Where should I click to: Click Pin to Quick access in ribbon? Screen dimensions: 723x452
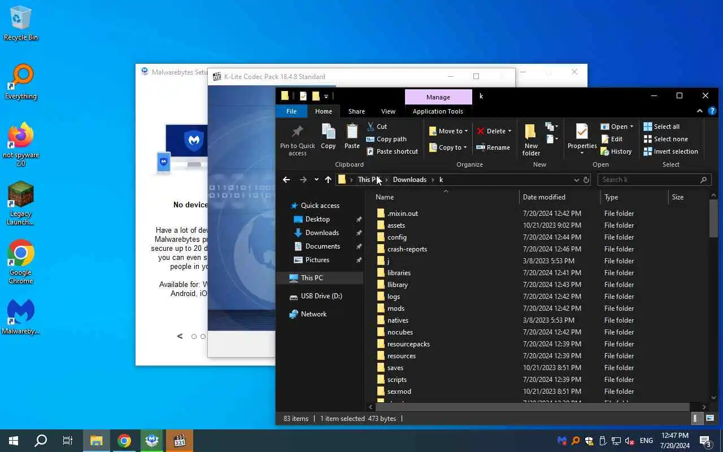click(297, 140)
